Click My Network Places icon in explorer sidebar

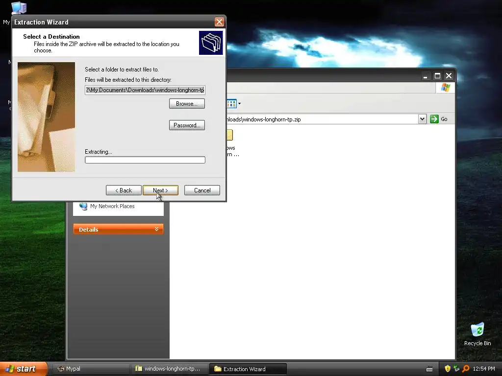click(83, 206)
